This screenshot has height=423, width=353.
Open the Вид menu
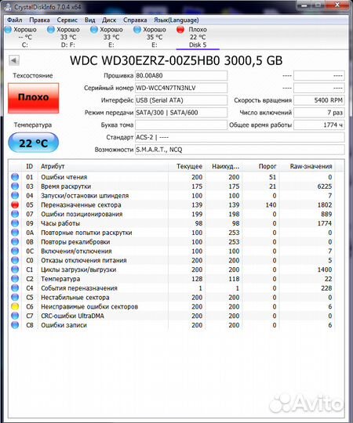tap(89, 20)
